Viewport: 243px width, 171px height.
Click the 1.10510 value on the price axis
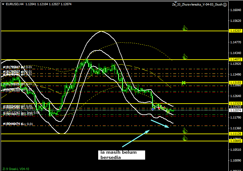pyautogui.click(x=236, y=150)
